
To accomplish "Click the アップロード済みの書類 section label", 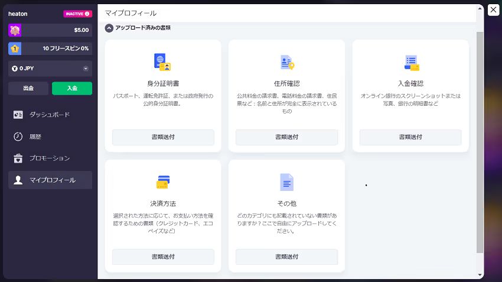I will click(x=143, y=28).
